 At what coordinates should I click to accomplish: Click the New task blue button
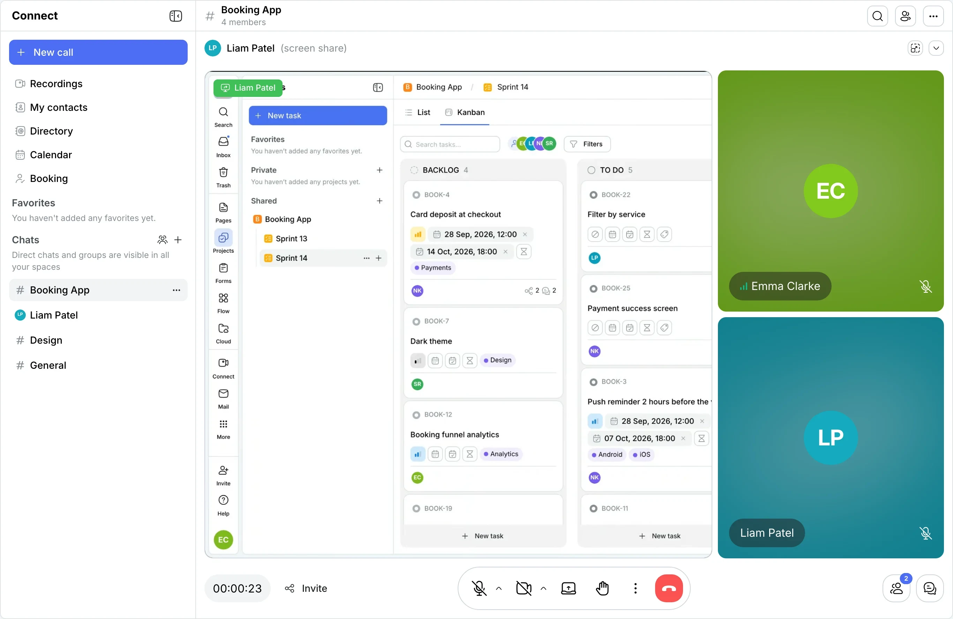[x=317, y=116]
